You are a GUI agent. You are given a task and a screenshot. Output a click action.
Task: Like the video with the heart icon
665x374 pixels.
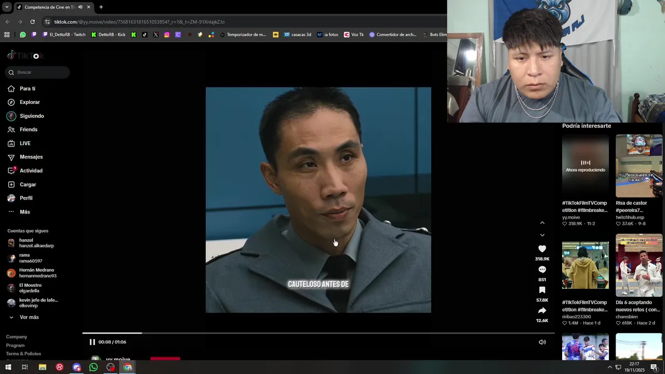pyautogui.click(x=542, y=249)
